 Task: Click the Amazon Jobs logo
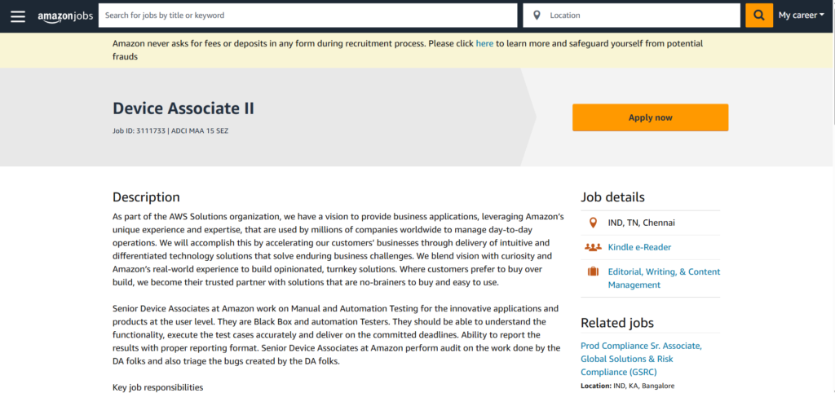tap(65, 15)
